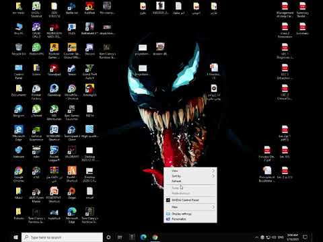Open the Windows Start menu
This screenshot has width=323, height=242.
click(x=15, y=237)
